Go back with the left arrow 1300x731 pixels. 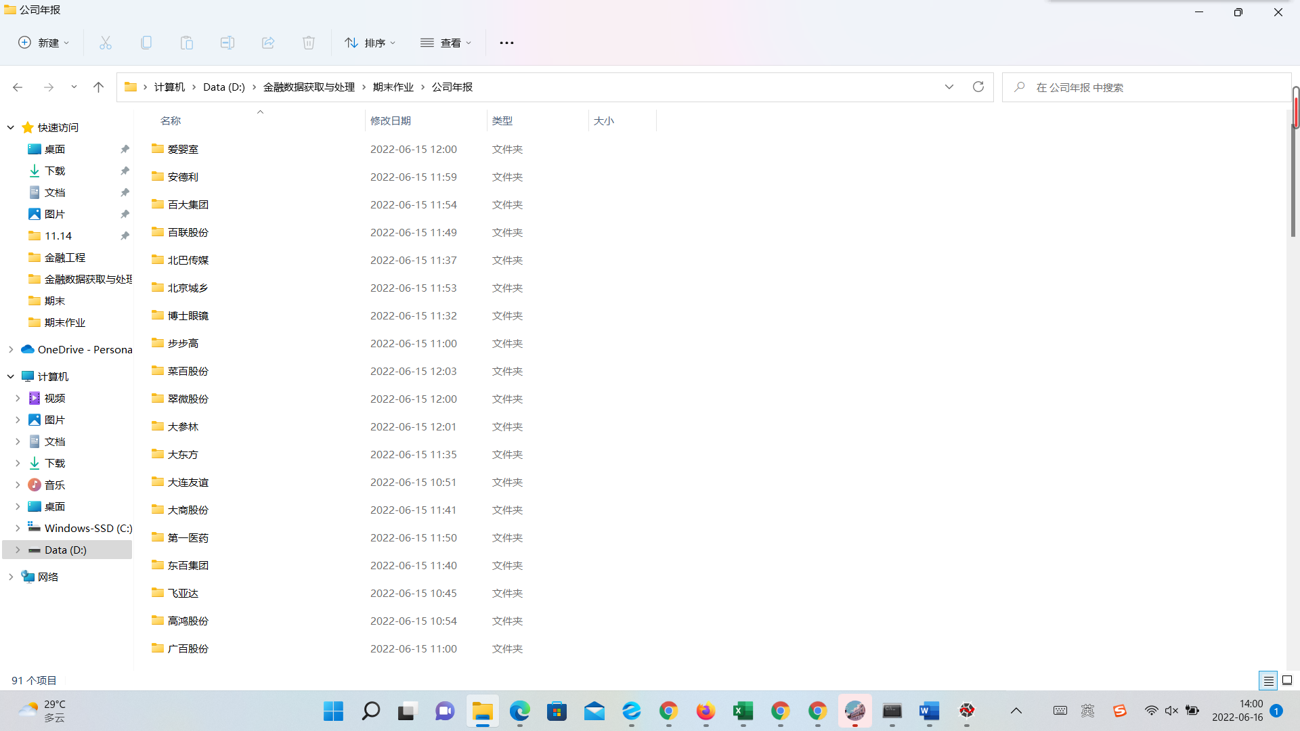[x=18, y=87]
